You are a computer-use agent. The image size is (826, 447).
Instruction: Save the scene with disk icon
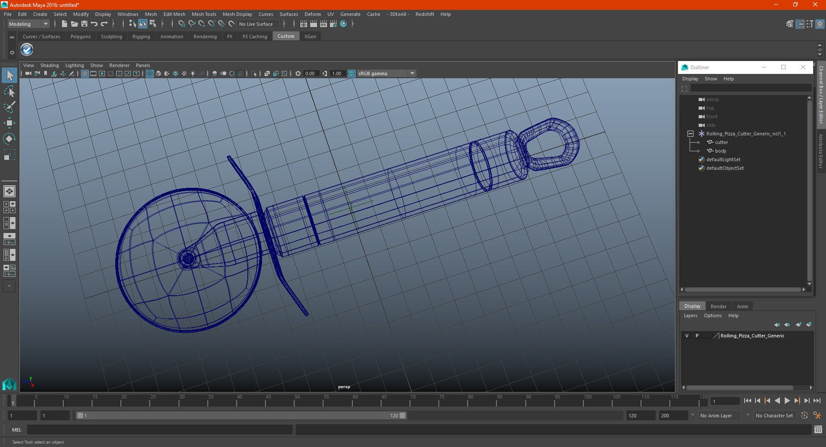pyautogui.click(x=84, y=24)
